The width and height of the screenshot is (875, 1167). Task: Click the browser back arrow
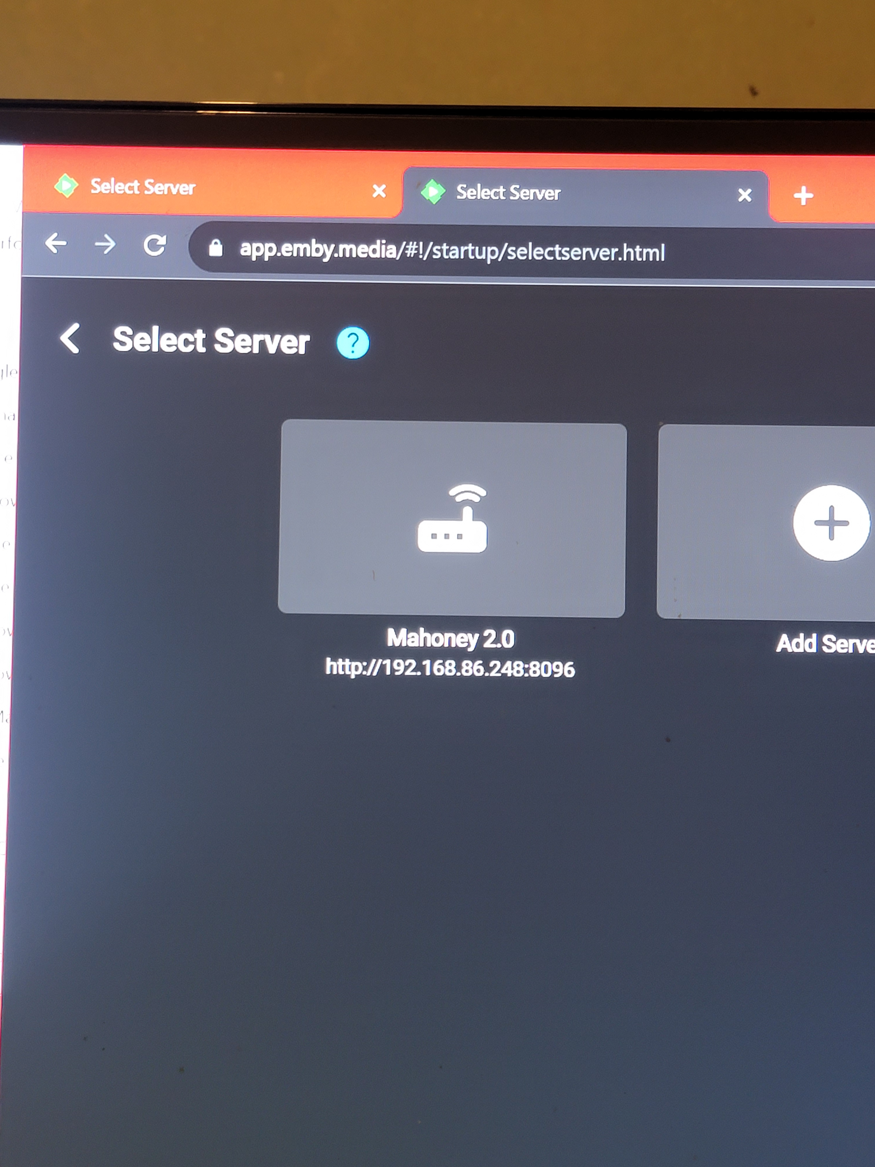[x=56, y=243]
